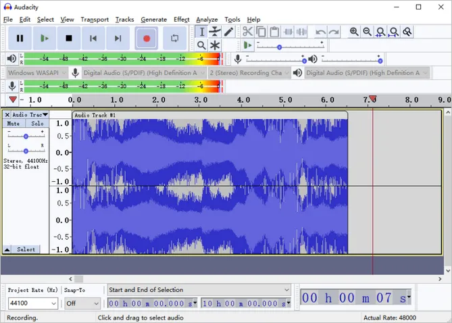Viewport: 452px width, 323px height.
Task: Click the Paste clipboard icon
Action: click(x=274, y=32)
